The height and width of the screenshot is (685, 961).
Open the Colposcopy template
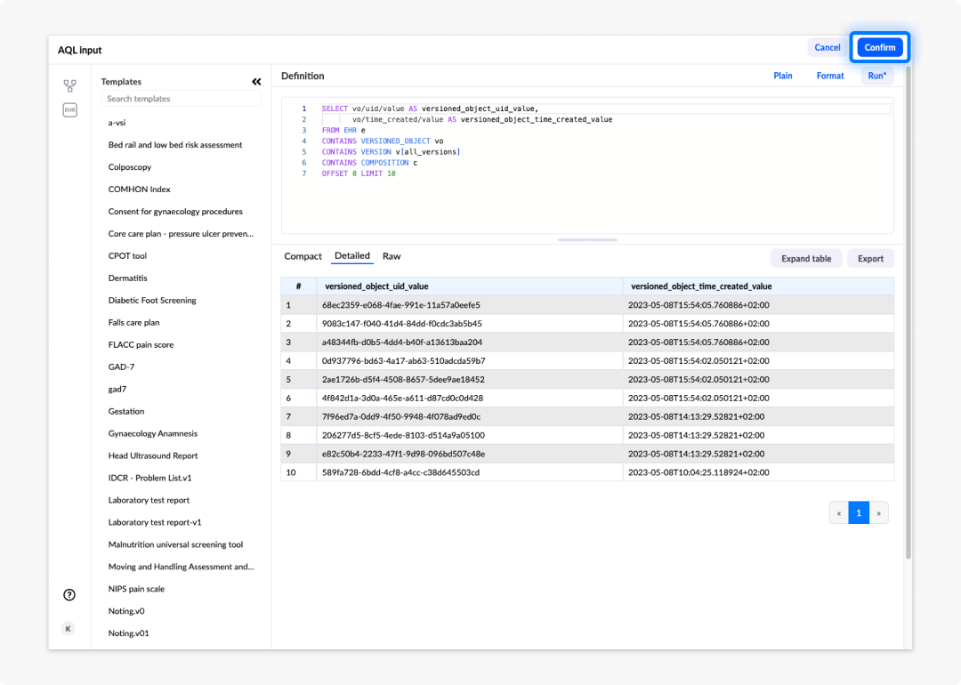tap(130, 167)
